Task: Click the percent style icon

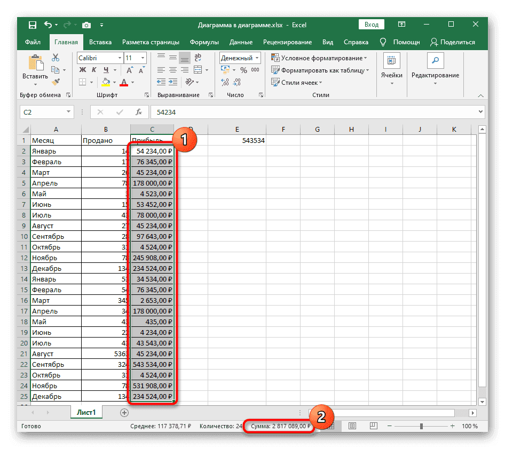Action: [243, 70]
